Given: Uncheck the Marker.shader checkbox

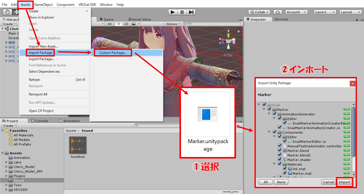Looking at the screenshot, I should pos(280,160).
